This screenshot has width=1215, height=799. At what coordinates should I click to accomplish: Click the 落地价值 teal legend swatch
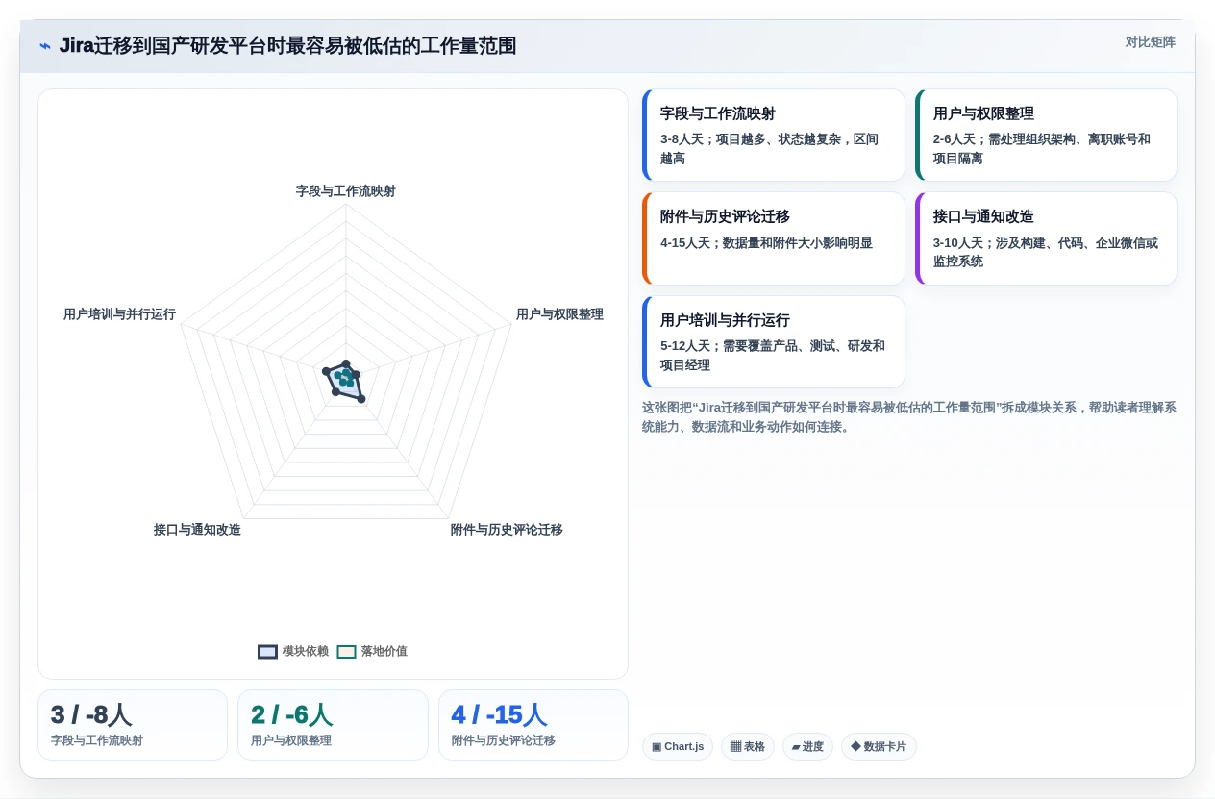tap(346, 652)
